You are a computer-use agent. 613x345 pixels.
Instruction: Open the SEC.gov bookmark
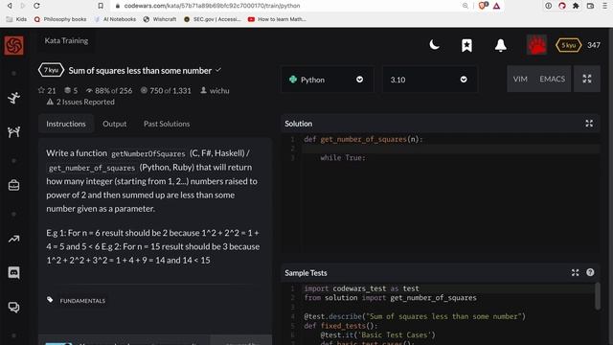pos(213,19)
